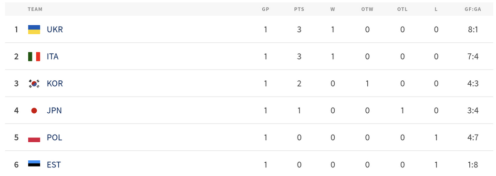The image size is (496, 176).
Task: Open the ITA team link
Action: 52,57
